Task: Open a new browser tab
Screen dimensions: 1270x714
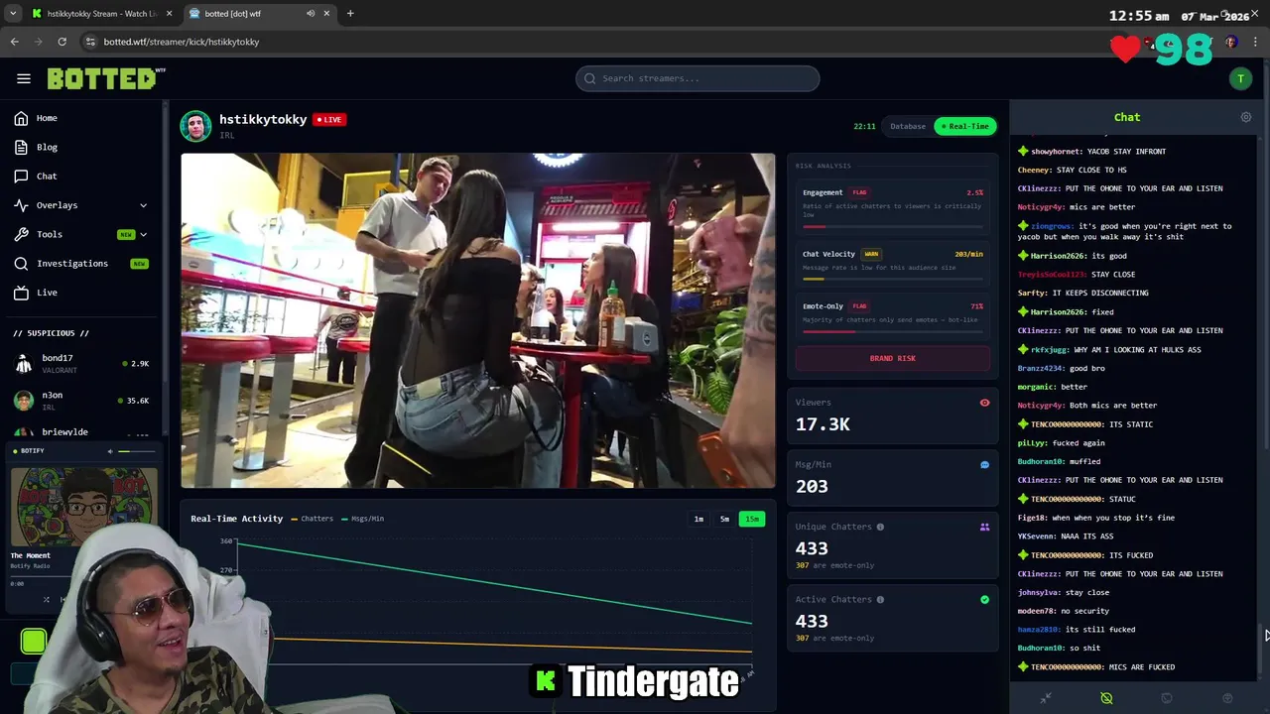Action: coord(350,14)
